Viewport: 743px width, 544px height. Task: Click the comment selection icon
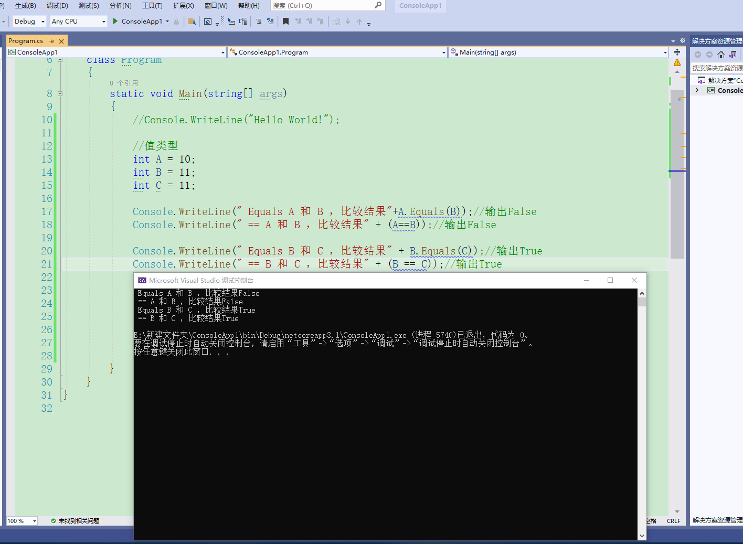259,22
